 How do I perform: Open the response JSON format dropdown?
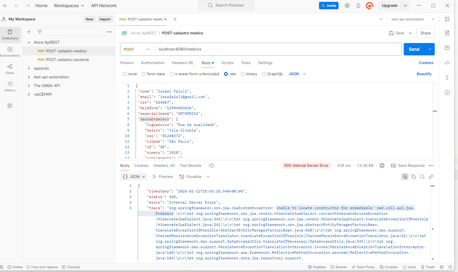point(134,177)
